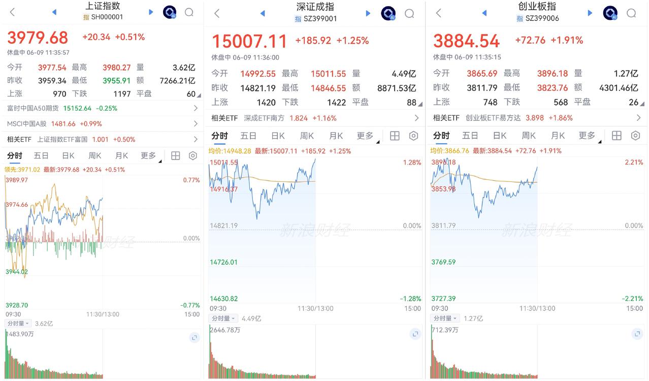Expand the 创业板指 volume chart fullscreen
This screenshot has height=381, width=649.
pos(637,334)
